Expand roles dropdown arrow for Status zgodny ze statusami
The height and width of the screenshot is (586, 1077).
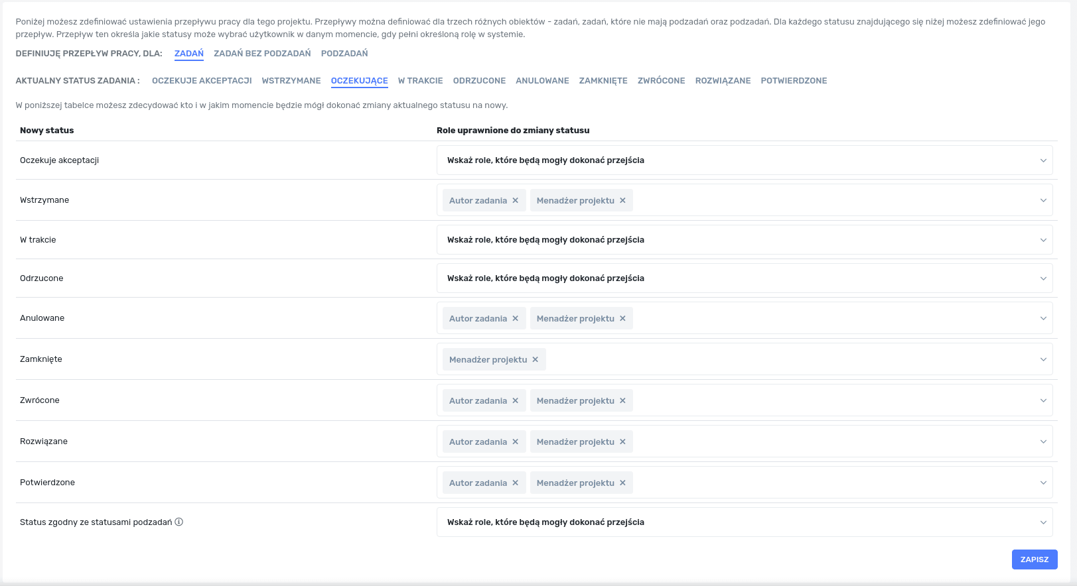tap(1043, 522)
